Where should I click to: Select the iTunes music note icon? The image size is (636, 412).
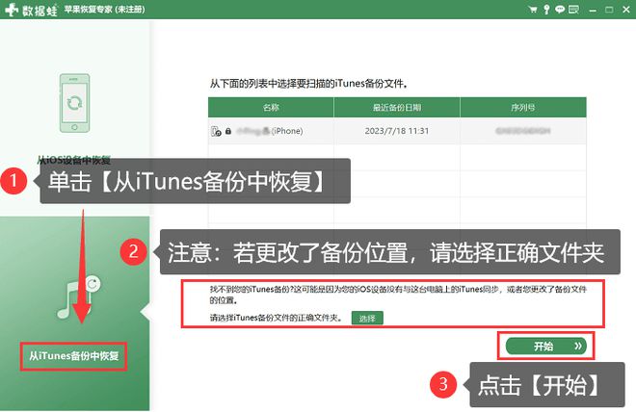coord(78,296)
